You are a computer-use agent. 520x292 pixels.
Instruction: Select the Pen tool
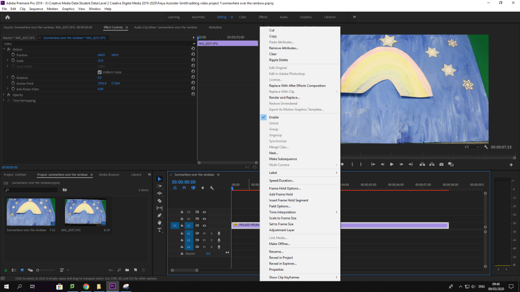pyautogui.click(x=159, y=215)
